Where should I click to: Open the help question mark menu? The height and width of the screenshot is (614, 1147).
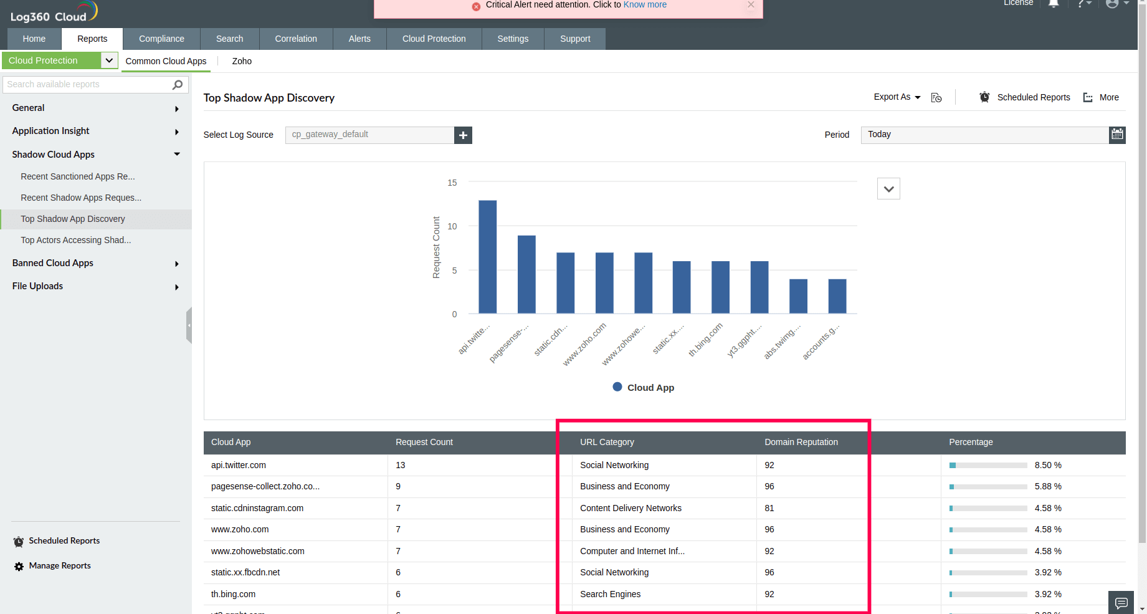pyautogui.click(x=1082, y=4)
